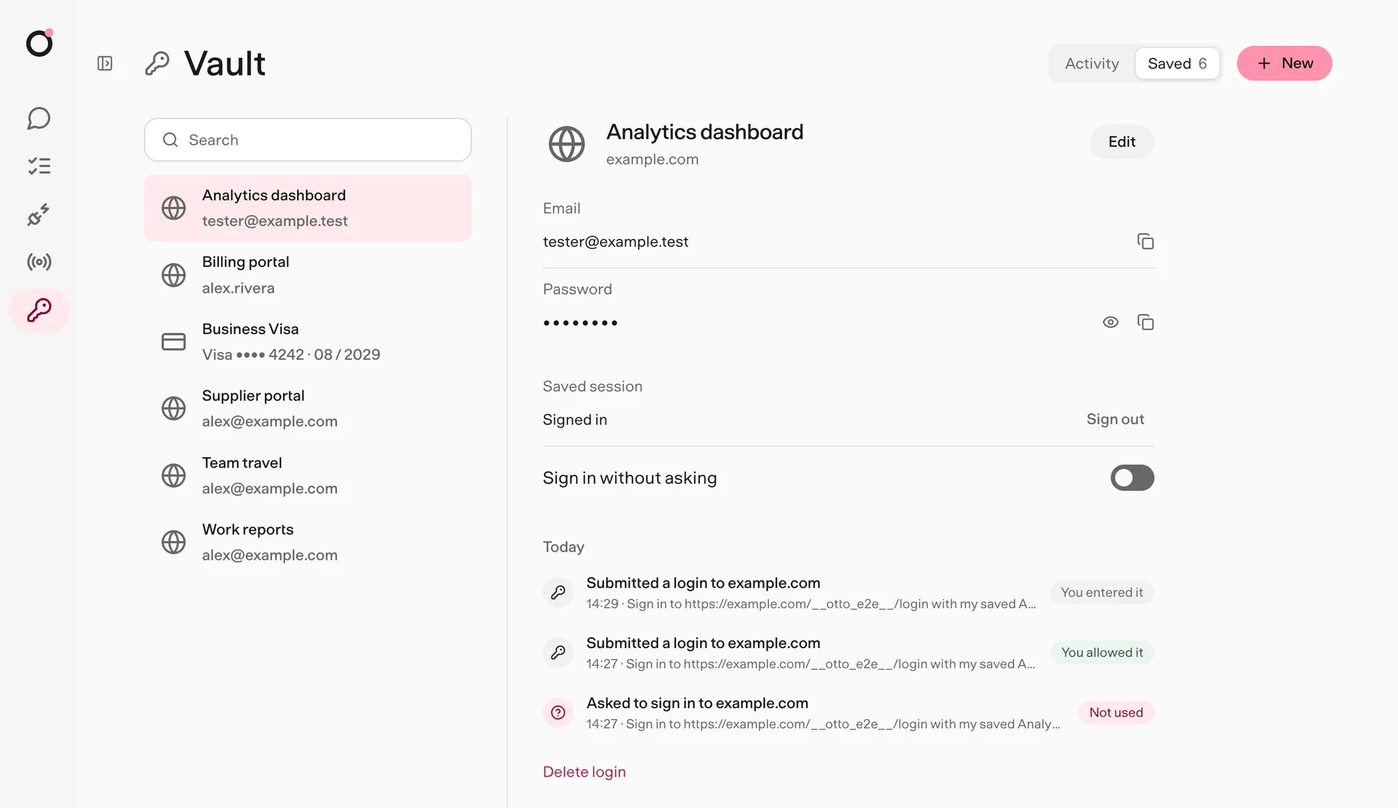Click the globe icon beside Team travel

(x=173, y=475)
